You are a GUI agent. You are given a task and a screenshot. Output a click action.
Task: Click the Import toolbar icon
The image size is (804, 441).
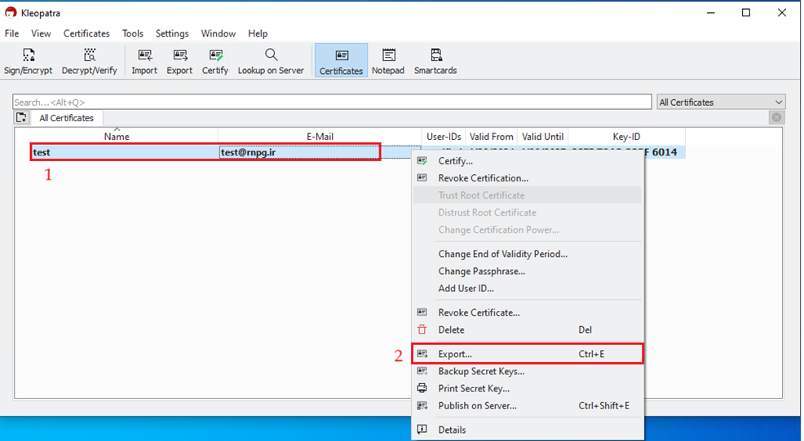[x=144, y=61]
